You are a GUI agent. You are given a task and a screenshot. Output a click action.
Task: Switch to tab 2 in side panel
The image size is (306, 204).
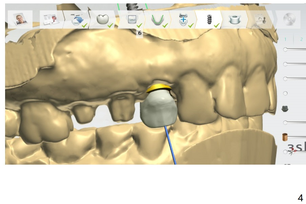(301, 39)
